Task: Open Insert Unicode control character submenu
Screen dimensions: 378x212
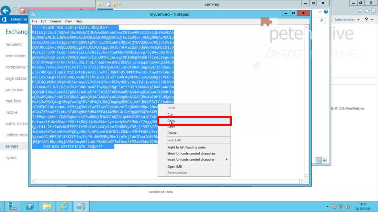Action: (194, 160)
